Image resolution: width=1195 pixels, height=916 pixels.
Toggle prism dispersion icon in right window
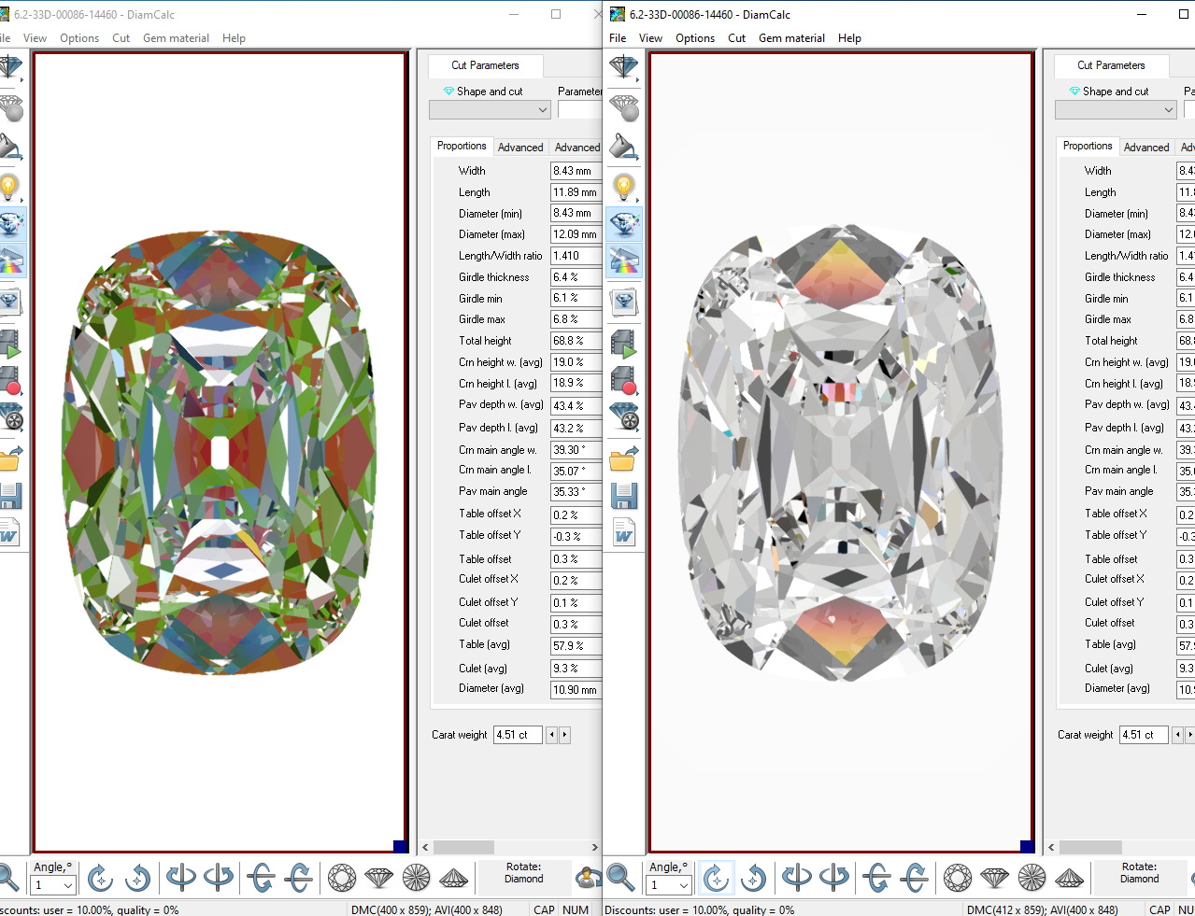click(623, 260)
